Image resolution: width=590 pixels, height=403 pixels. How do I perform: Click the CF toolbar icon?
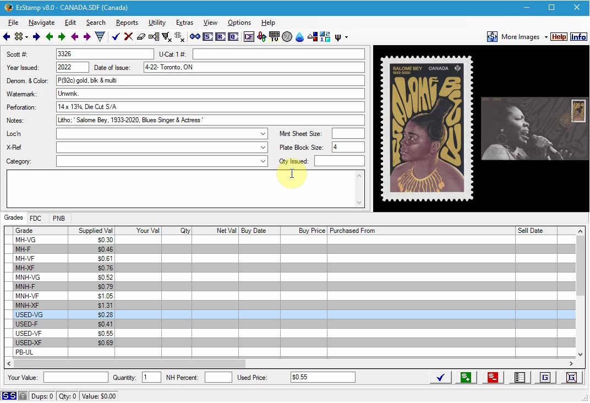point(249,37)
